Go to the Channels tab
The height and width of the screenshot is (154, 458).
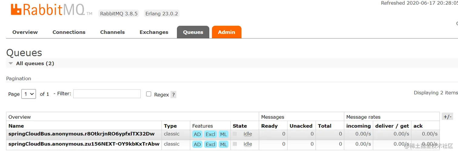tap(112, 32)
